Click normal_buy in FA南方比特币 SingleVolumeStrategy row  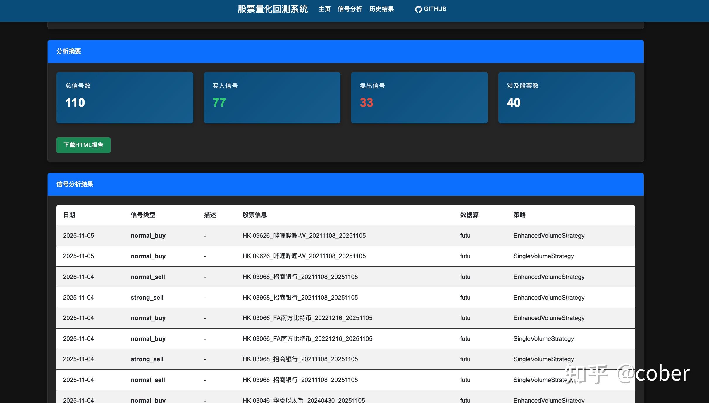[148, 339]
